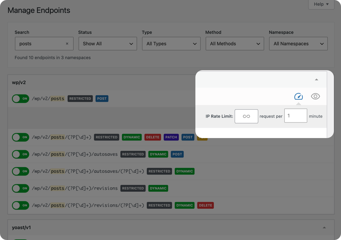Click the DYNAMIC badge on the revisions row
The width and height of the screenshot is (341, 240).
point(158,188)
